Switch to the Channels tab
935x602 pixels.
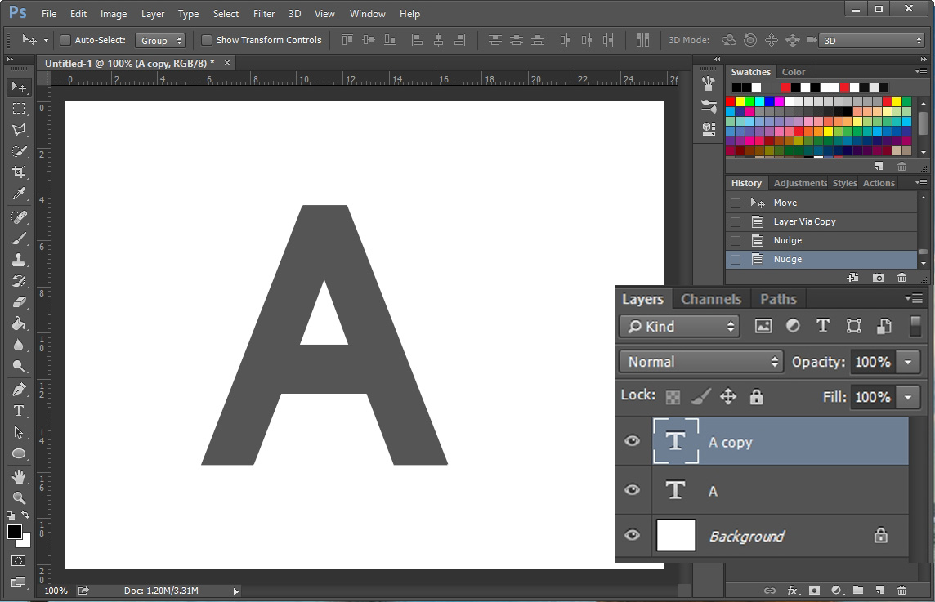tap(711, 299)
